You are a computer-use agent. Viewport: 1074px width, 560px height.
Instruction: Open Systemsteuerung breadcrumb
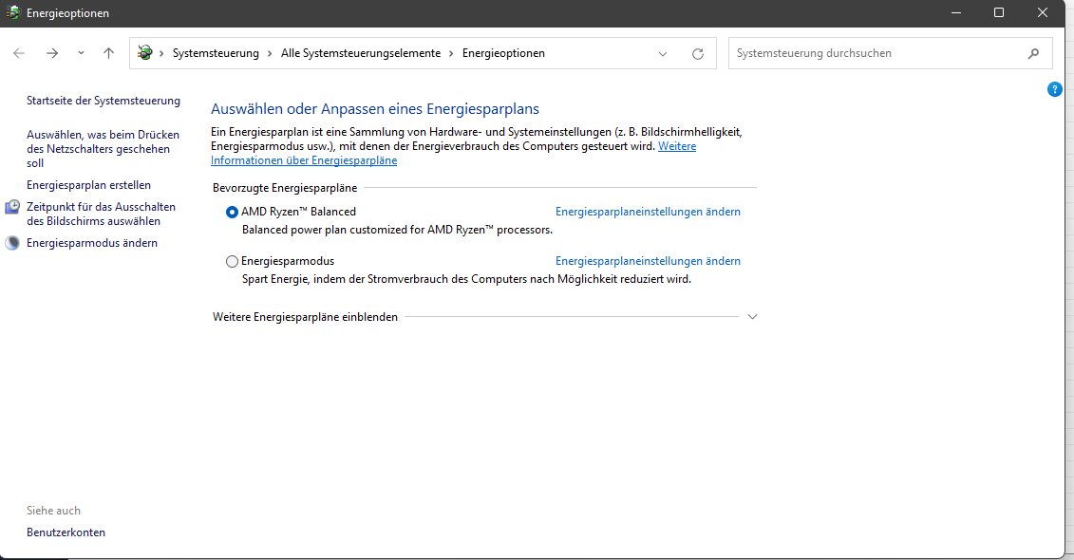pyautogui.click(x=216, y=53)
